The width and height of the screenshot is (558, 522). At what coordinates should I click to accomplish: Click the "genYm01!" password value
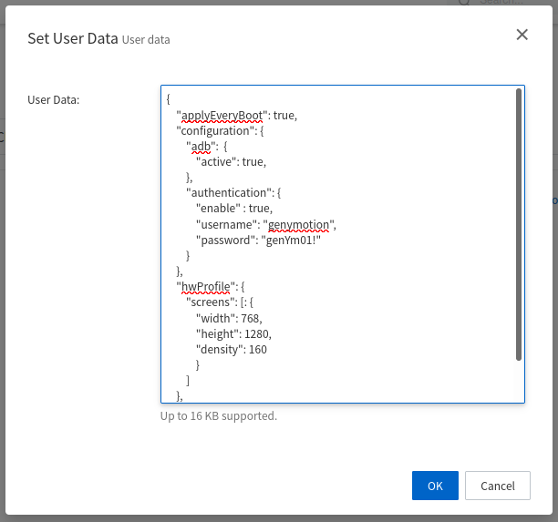291,241
